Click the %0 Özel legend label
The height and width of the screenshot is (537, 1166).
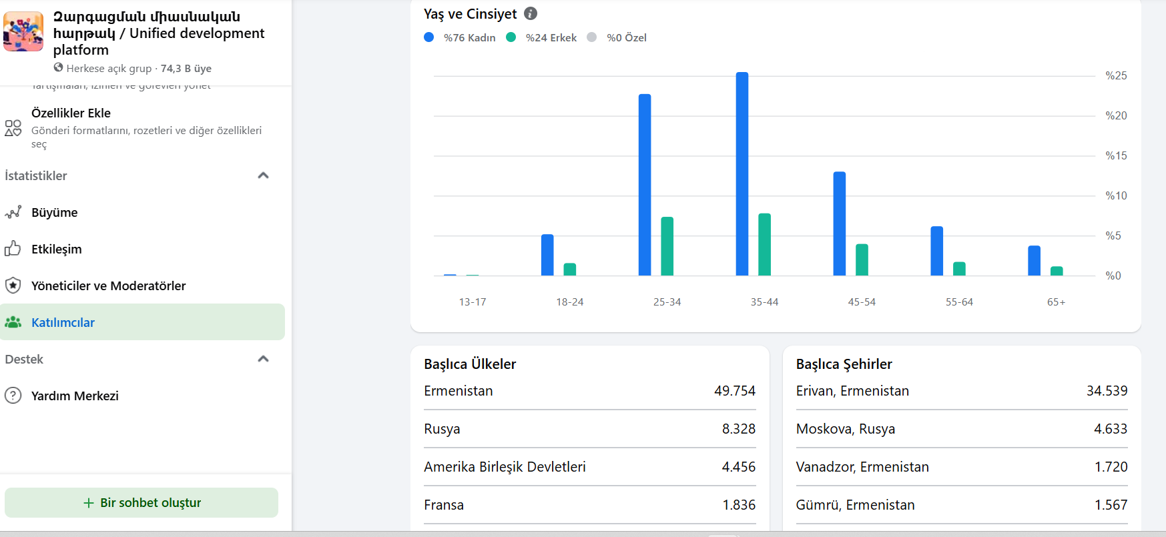[627, 37]
